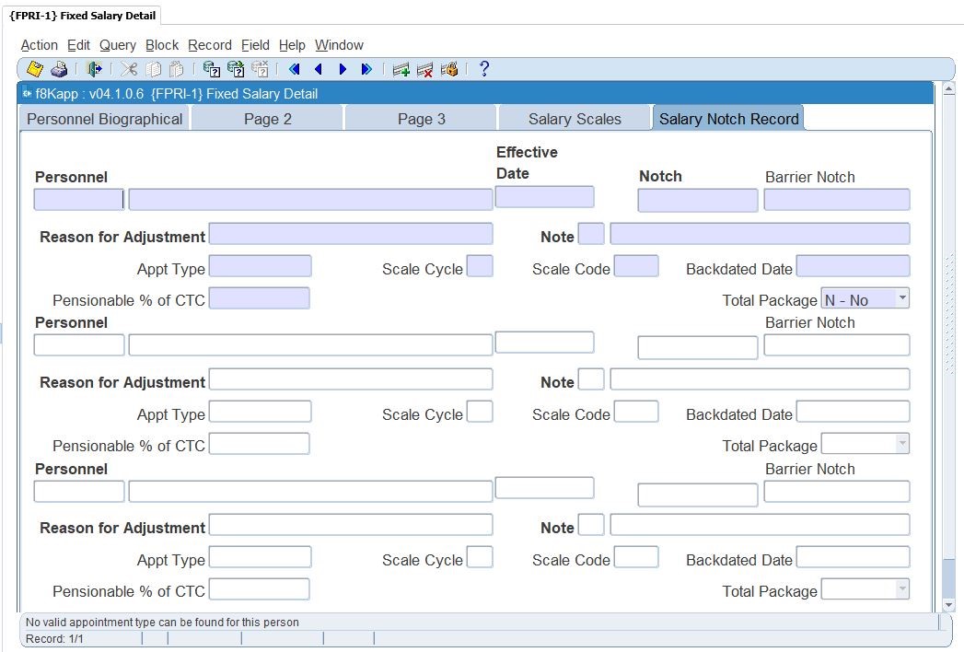This screenshot has height=652, width=964.
Task: Select the Personnel Biographical tab
Action: pos(104,119)
